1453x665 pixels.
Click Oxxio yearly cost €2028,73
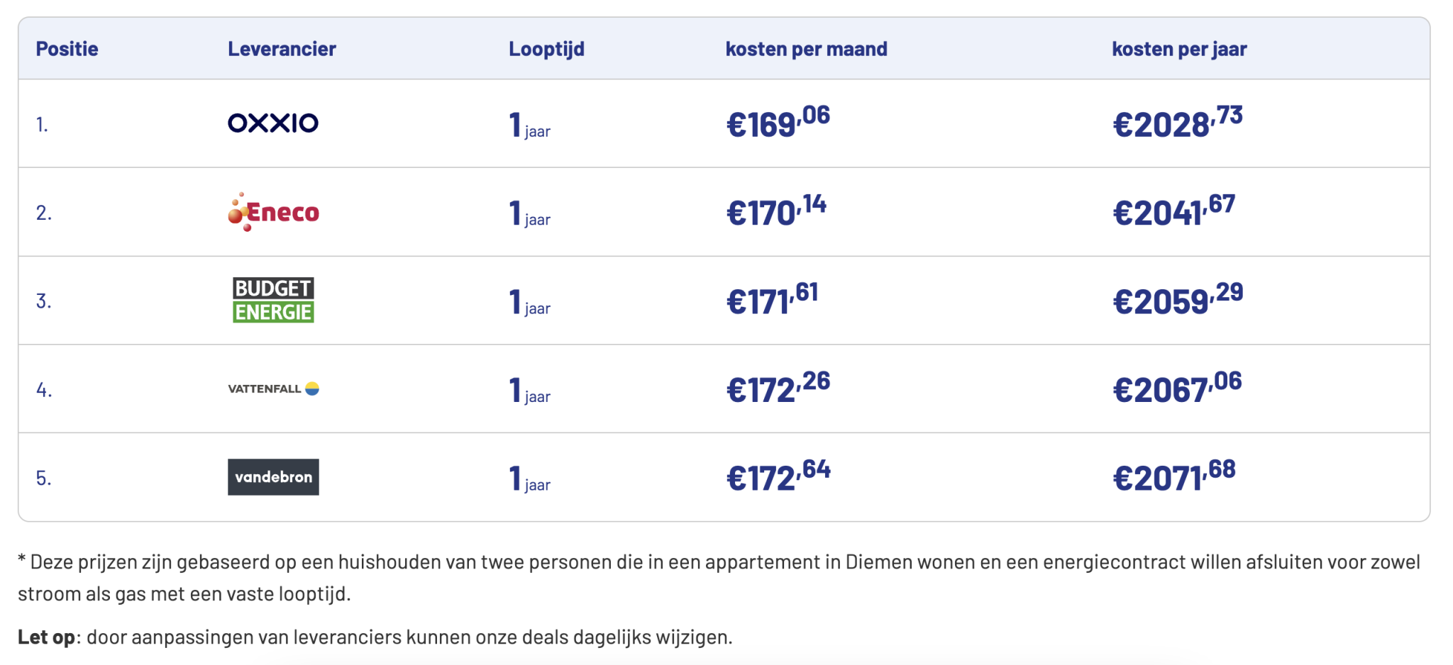pyautogui.click(x=1178, y=123)
